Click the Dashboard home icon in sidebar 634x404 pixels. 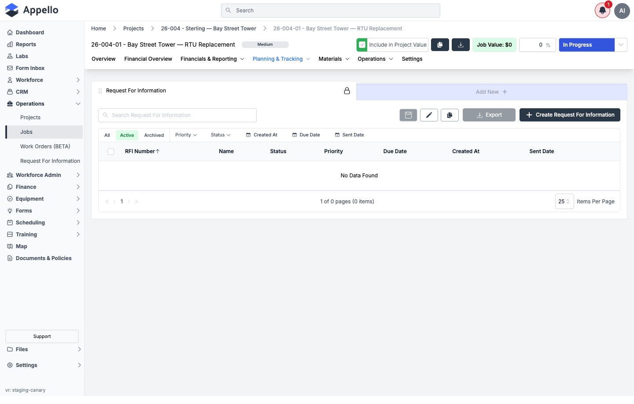coord(10,33)
